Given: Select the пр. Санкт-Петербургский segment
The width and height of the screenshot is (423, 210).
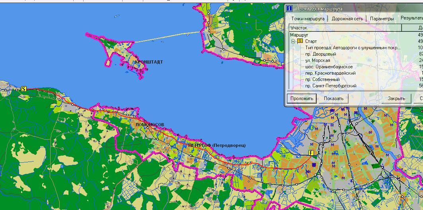Looking at the screenshot, I should pos(330,86).
